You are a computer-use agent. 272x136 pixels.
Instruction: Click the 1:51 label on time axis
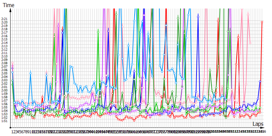[x=4, y=121]
